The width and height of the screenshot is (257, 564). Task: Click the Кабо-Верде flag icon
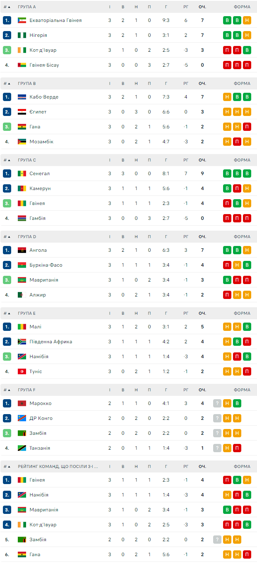point(22,97)
